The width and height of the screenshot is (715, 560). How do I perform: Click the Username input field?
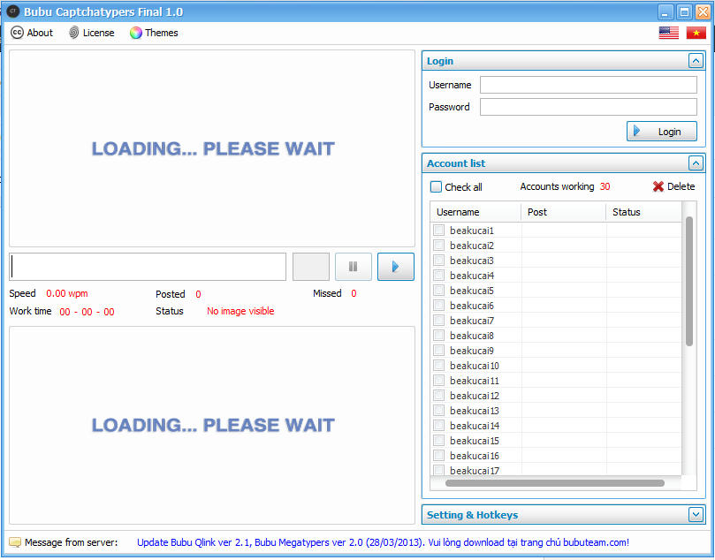pos(588,85)
